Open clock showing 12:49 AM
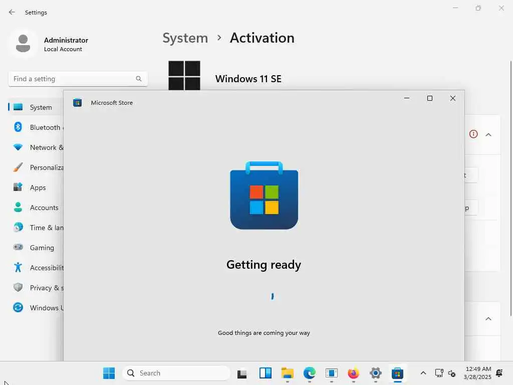Screen dimensions: 513x385 tap(477, 373)
